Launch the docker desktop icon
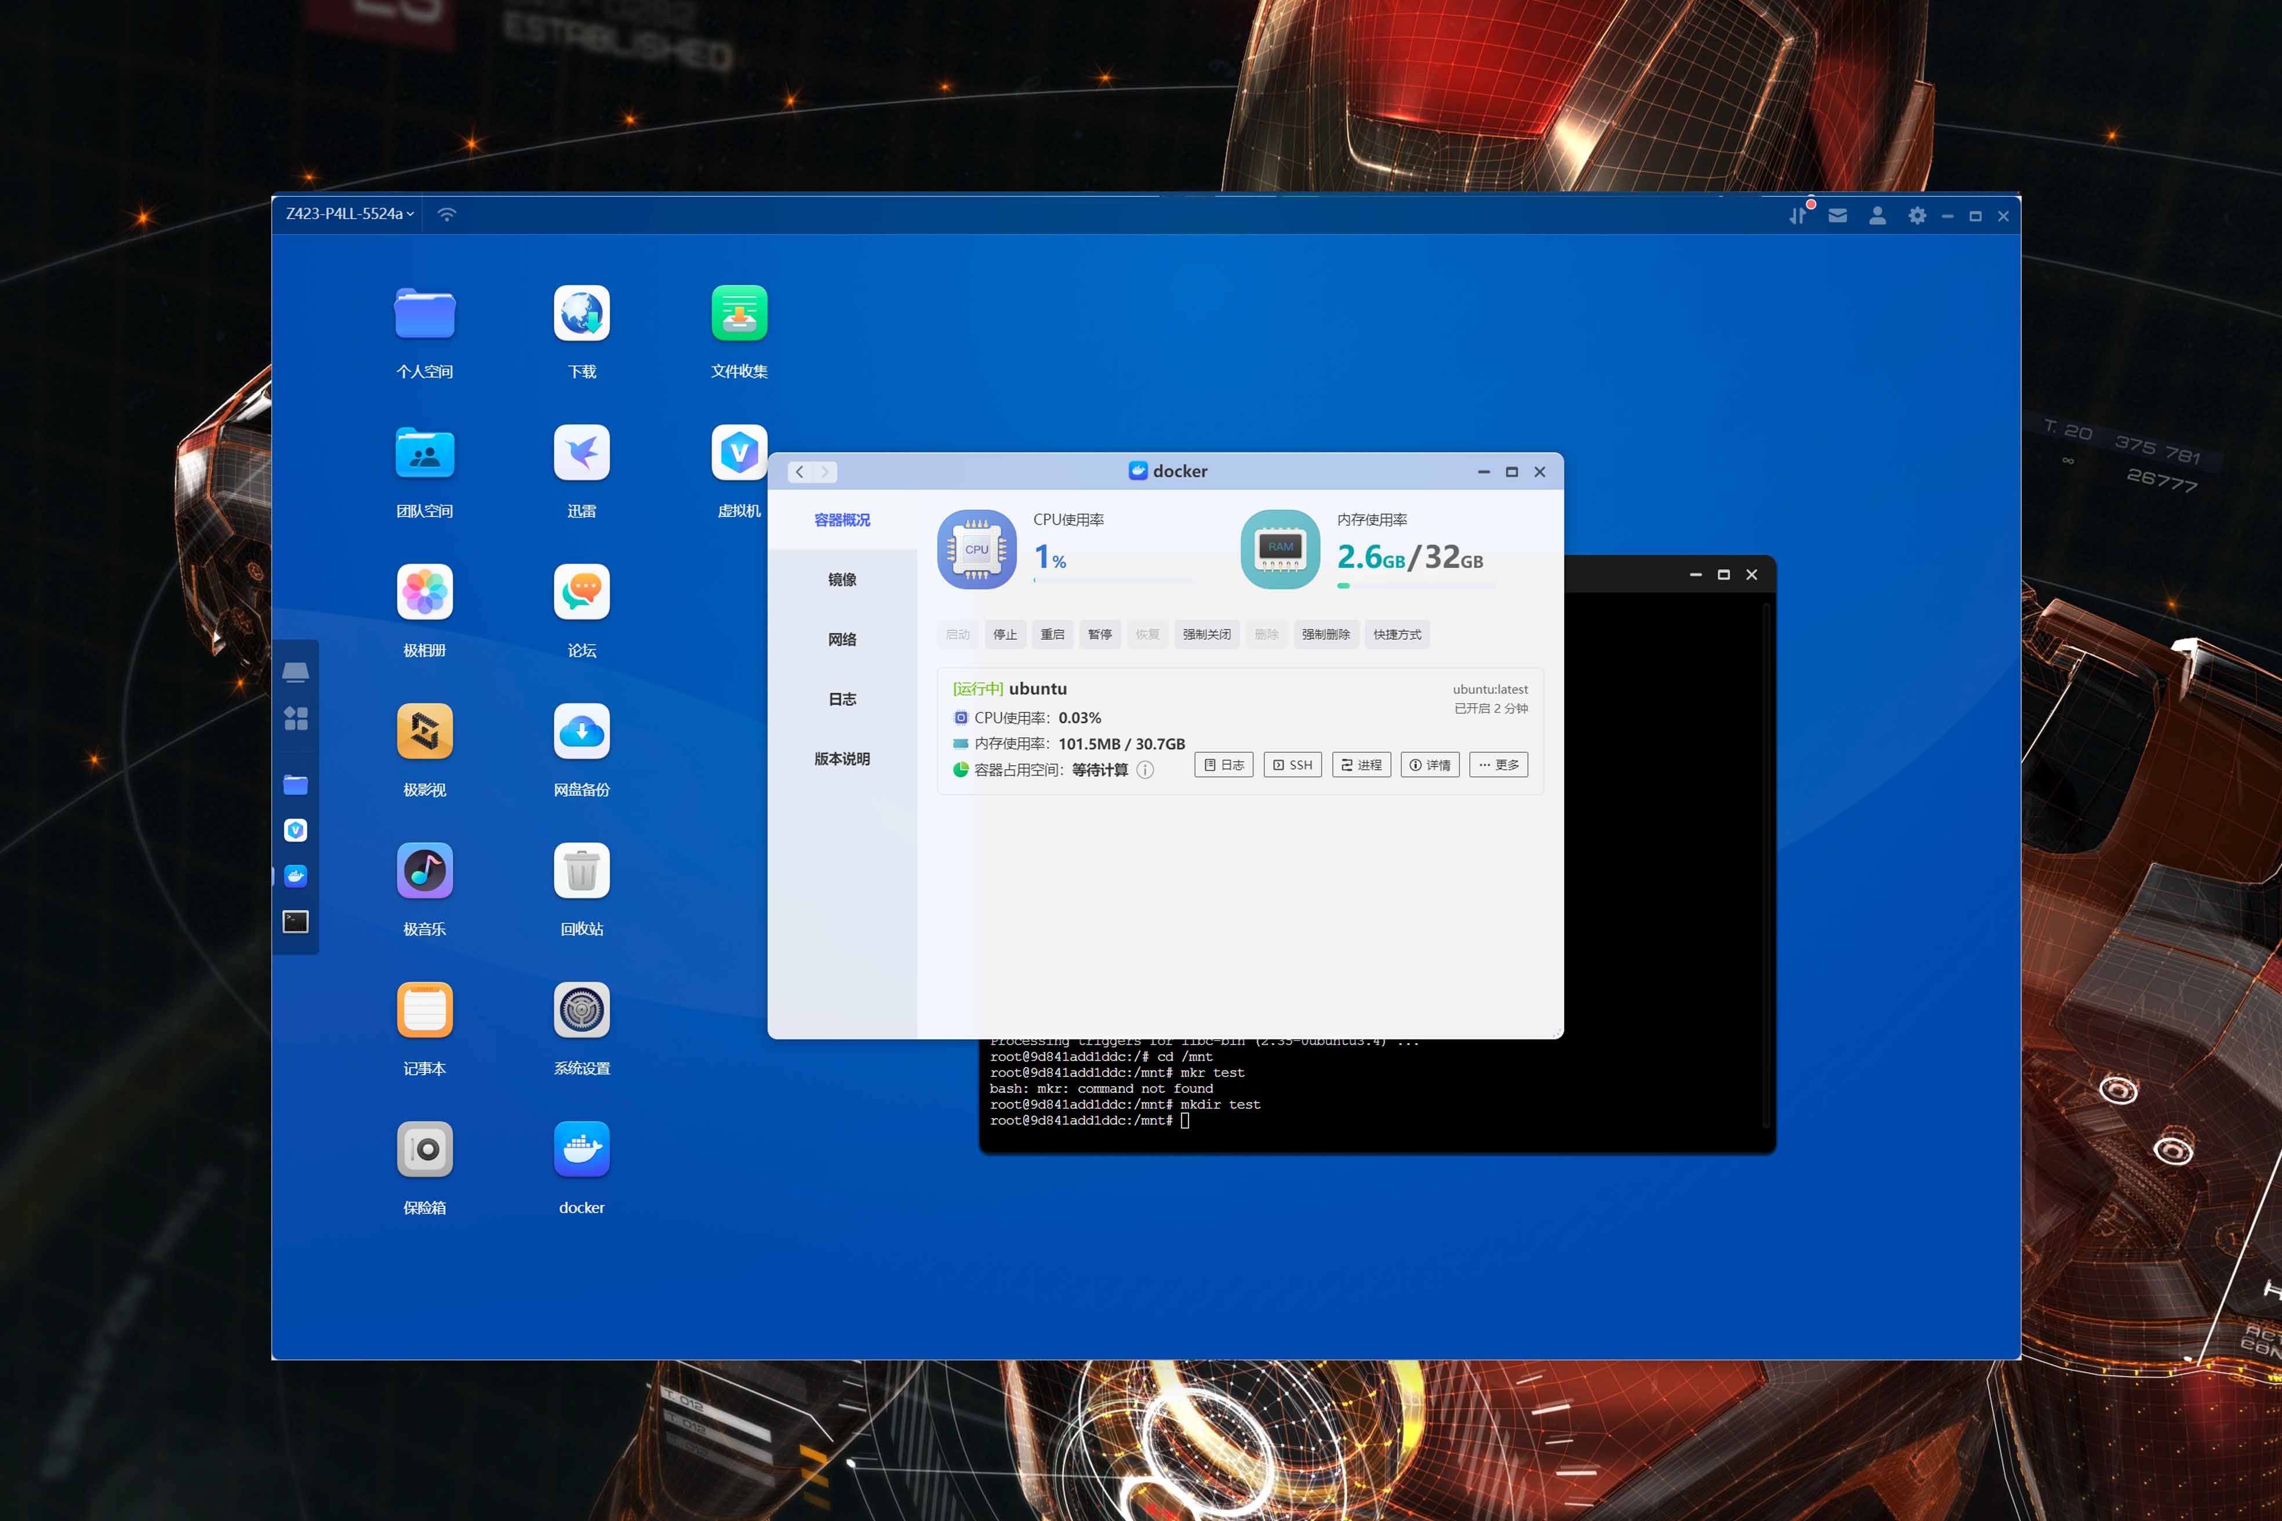Image resolution: width=2282 pixels, height=1521 pixels. [x=581, y=1148]
